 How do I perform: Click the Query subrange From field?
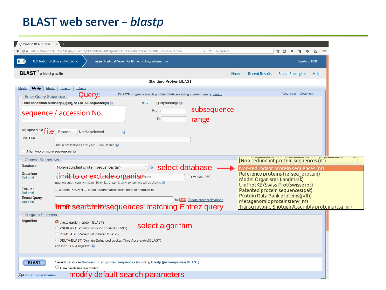tap(174, 110)
